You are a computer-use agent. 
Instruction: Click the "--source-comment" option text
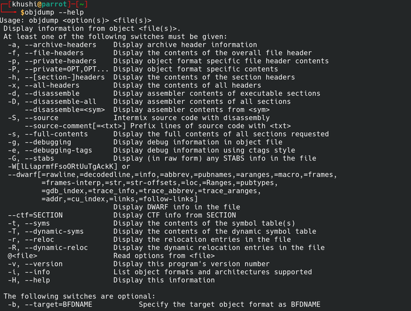coord(59,126)
